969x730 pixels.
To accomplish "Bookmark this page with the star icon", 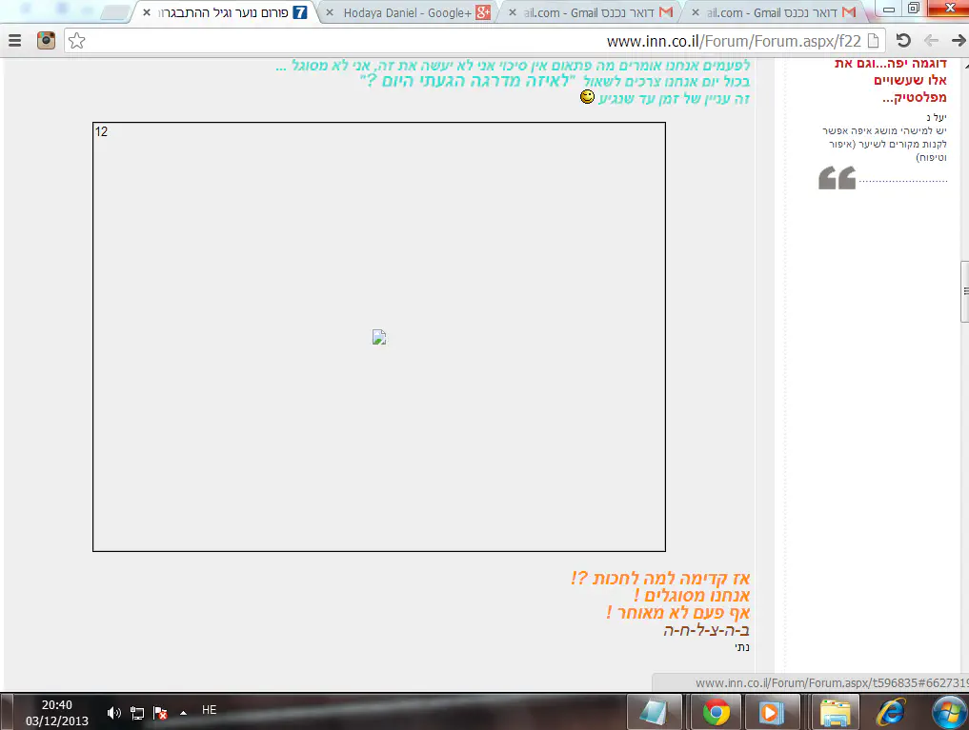I will (77, 41).
